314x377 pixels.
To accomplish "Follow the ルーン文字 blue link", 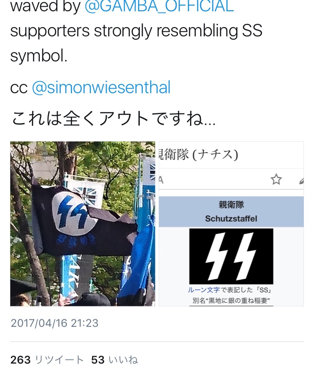I will coord(204,290).
